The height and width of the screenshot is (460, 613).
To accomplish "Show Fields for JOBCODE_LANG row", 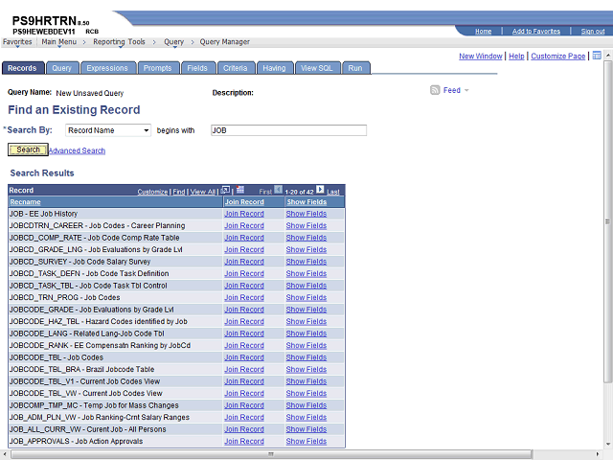I will (306, 333).
